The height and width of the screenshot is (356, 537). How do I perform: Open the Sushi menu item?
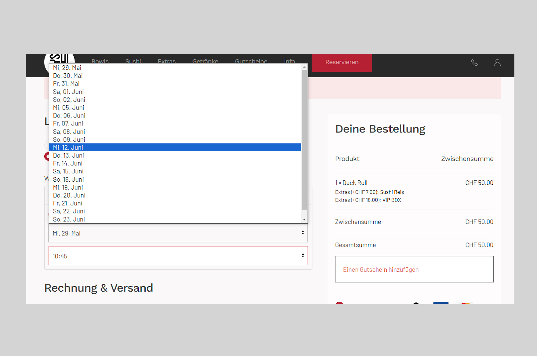(133, 61)
